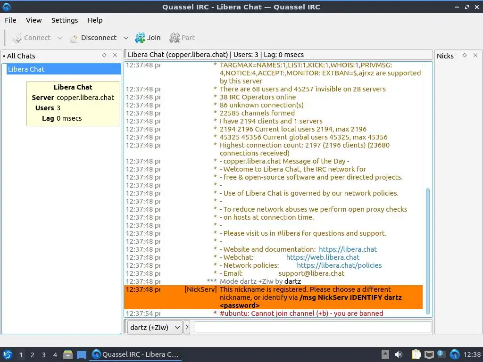Click the chat view vertical scrollbar
The image size is (483, 362).
coord(427,251)
